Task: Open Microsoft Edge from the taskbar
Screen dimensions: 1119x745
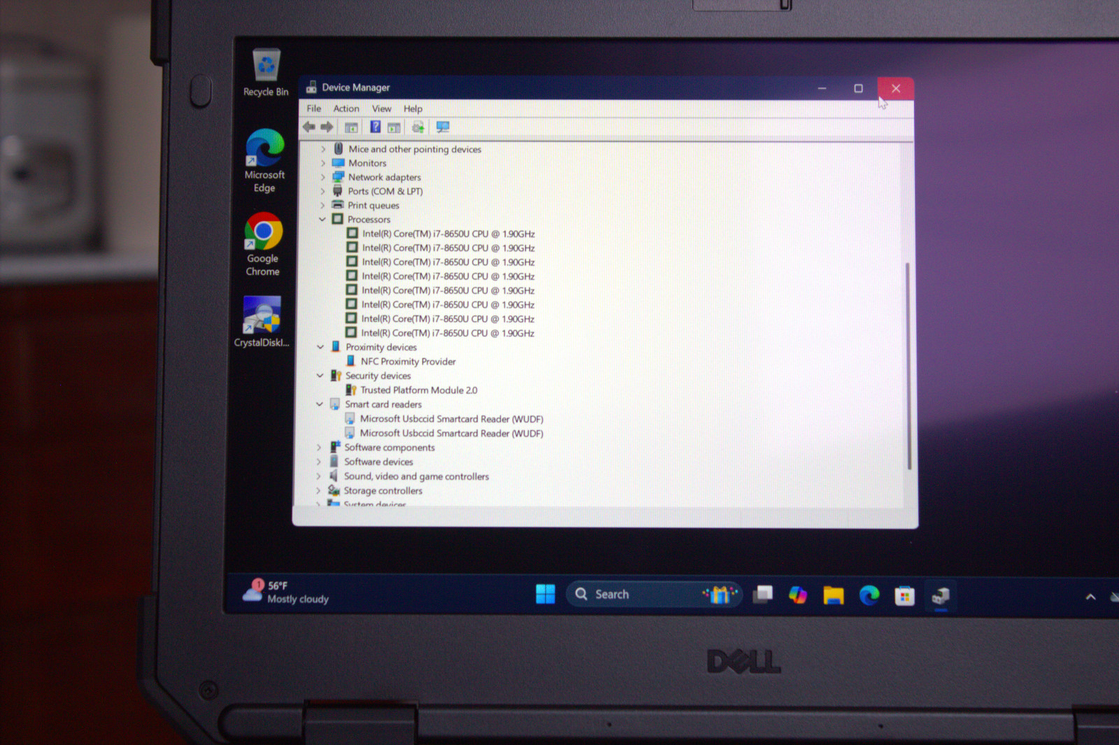Action: [x=869, y=595]
